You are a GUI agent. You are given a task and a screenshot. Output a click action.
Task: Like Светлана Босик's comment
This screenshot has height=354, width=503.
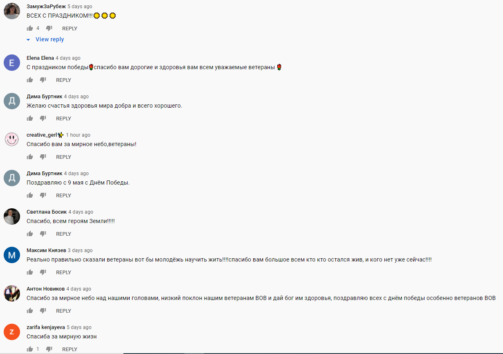coord(30,234)
